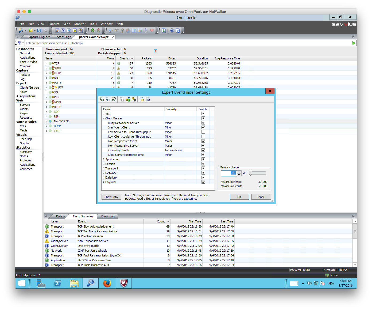Expand the TCP row in flows list
The width and height of the screenshot is (372, 310).
click(x=46, y=63)
